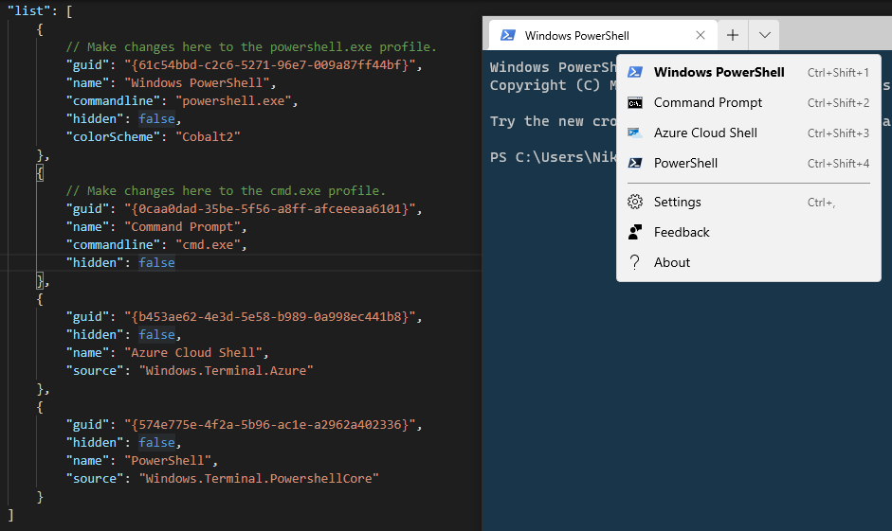Click the Azure Cloud Shell icon in the menu
Screen dimensions: 892x531
point(635,133)
